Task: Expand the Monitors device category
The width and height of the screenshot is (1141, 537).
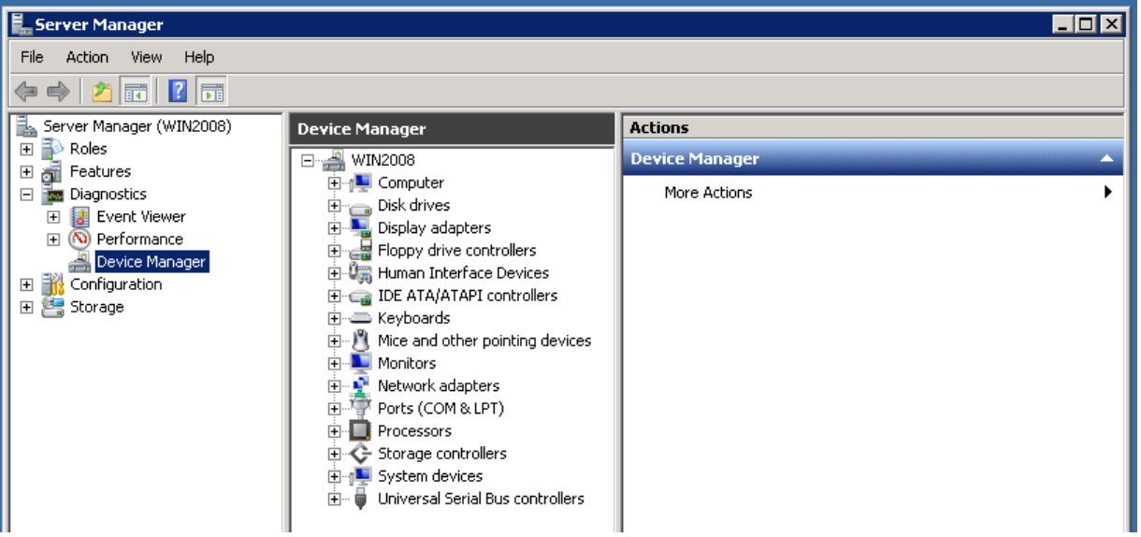Action: tap(334, 363)
